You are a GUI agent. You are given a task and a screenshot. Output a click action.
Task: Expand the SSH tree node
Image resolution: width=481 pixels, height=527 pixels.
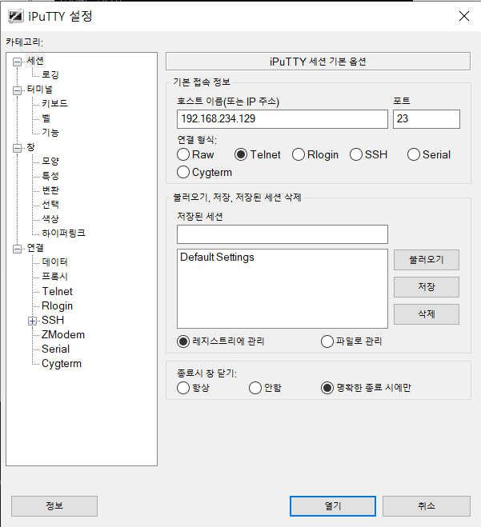click(32, 321)
